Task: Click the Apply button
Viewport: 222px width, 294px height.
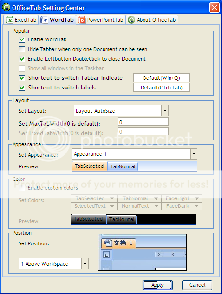Action: [x=157, y=285]
